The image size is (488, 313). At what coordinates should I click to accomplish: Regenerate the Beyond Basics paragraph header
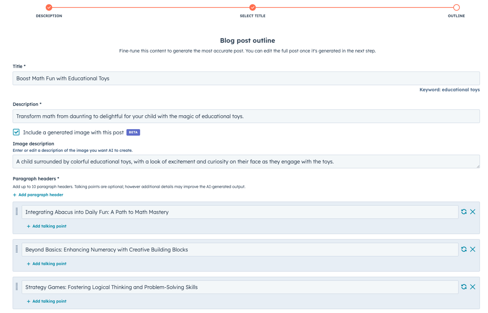(x=464, y=249)
